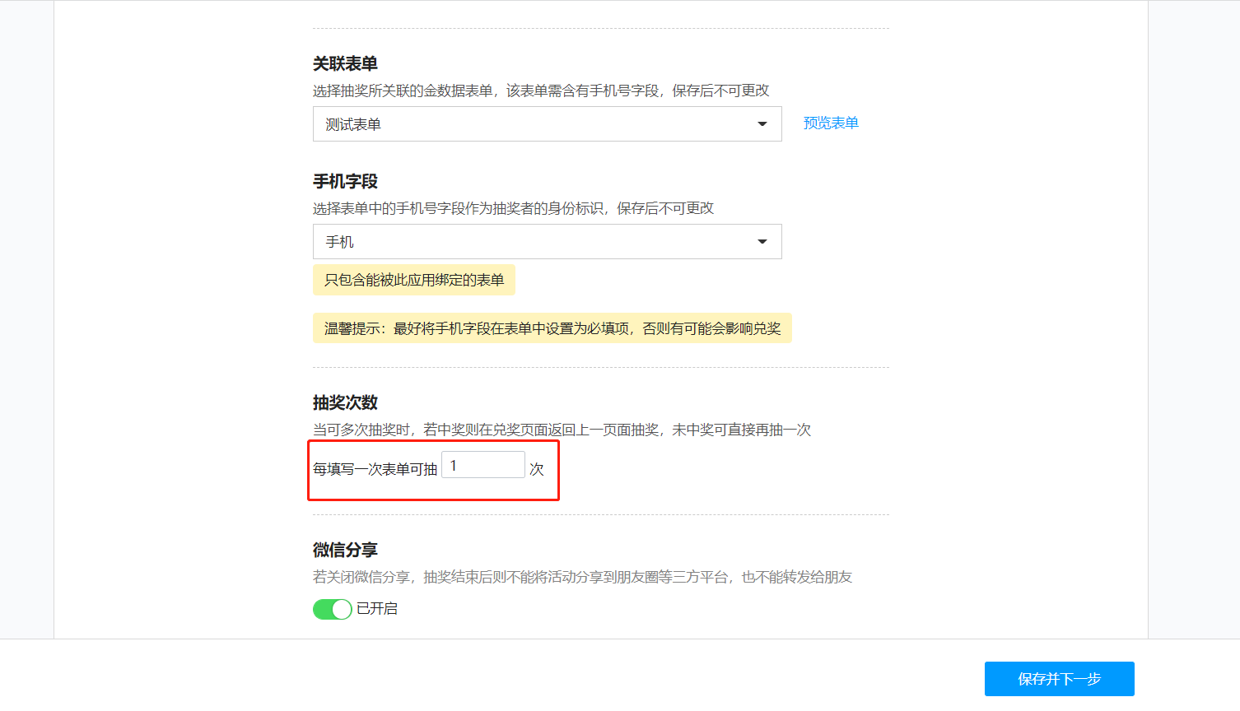Click the 微信分享 heading
This screenshot has height=711, width=1240.
click(x=345, y=551)
